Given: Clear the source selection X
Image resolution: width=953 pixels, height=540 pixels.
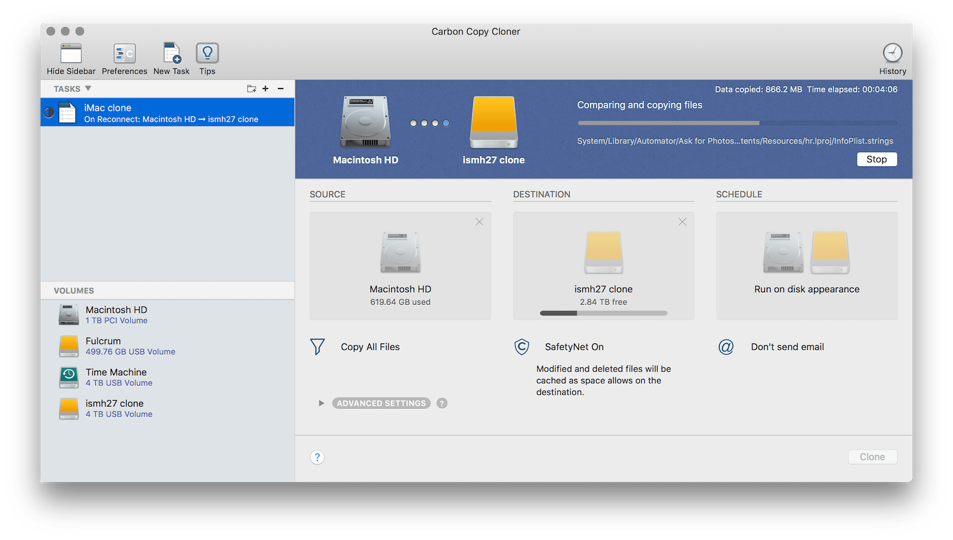Looking at the screenshot, I should click(479, 222).
